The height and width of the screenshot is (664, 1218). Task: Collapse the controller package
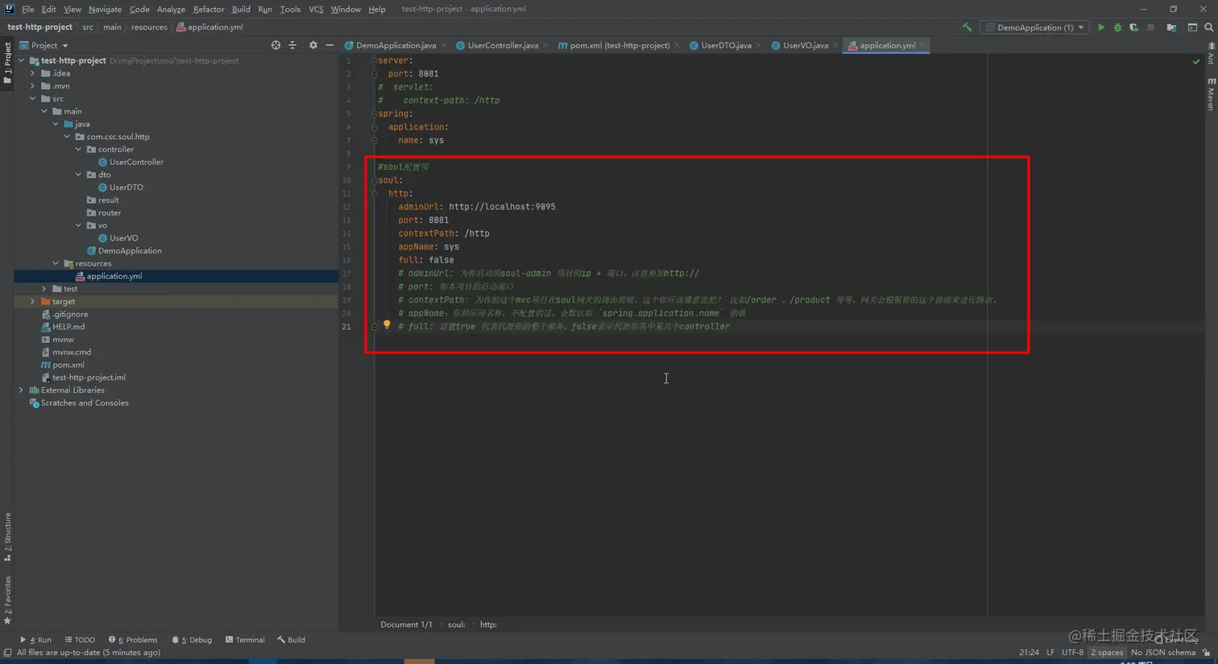point(79,149)
